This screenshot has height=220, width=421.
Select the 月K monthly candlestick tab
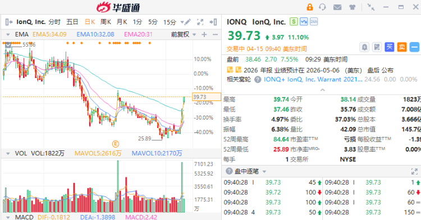pos(122,22)
